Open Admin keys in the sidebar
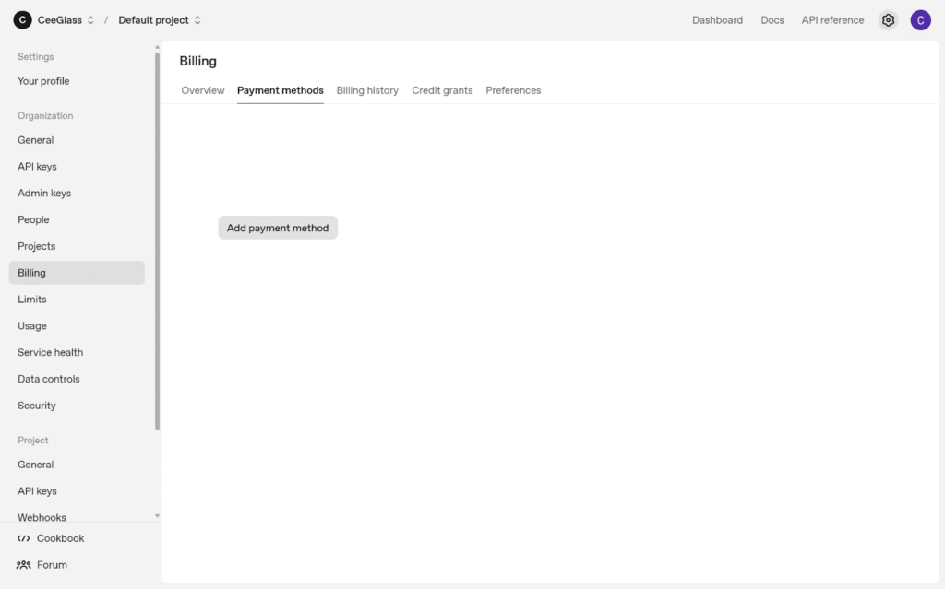Viewport: 945px width, 589px height. coord(44,194)
